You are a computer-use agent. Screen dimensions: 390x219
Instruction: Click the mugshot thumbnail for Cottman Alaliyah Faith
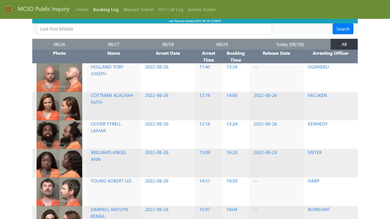pos(59,106)
